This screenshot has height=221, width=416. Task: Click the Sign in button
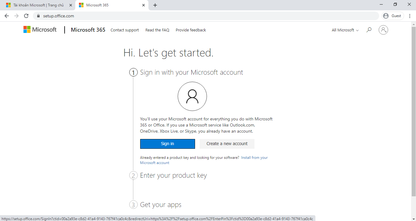pyautogui.click(x=167, y=144)
